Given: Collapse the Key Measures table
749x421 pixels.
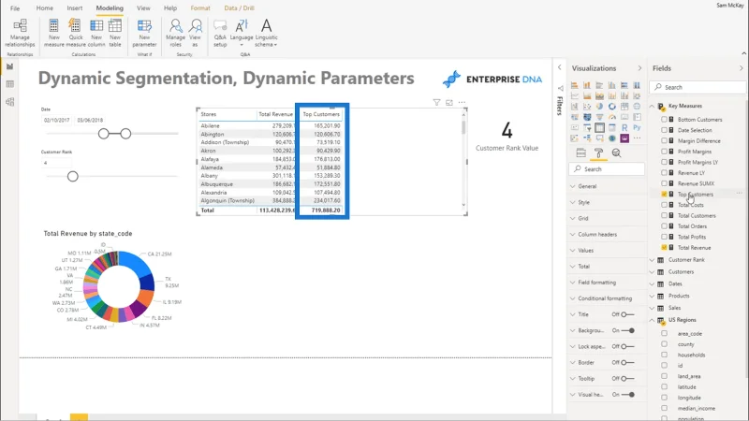Looking at the screenshot, I should tap(653, 106).
